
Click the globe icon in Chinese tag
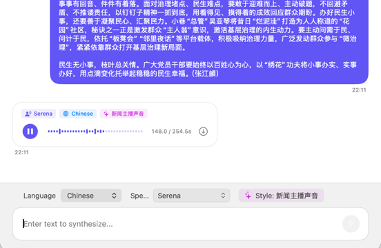(66, 114)
